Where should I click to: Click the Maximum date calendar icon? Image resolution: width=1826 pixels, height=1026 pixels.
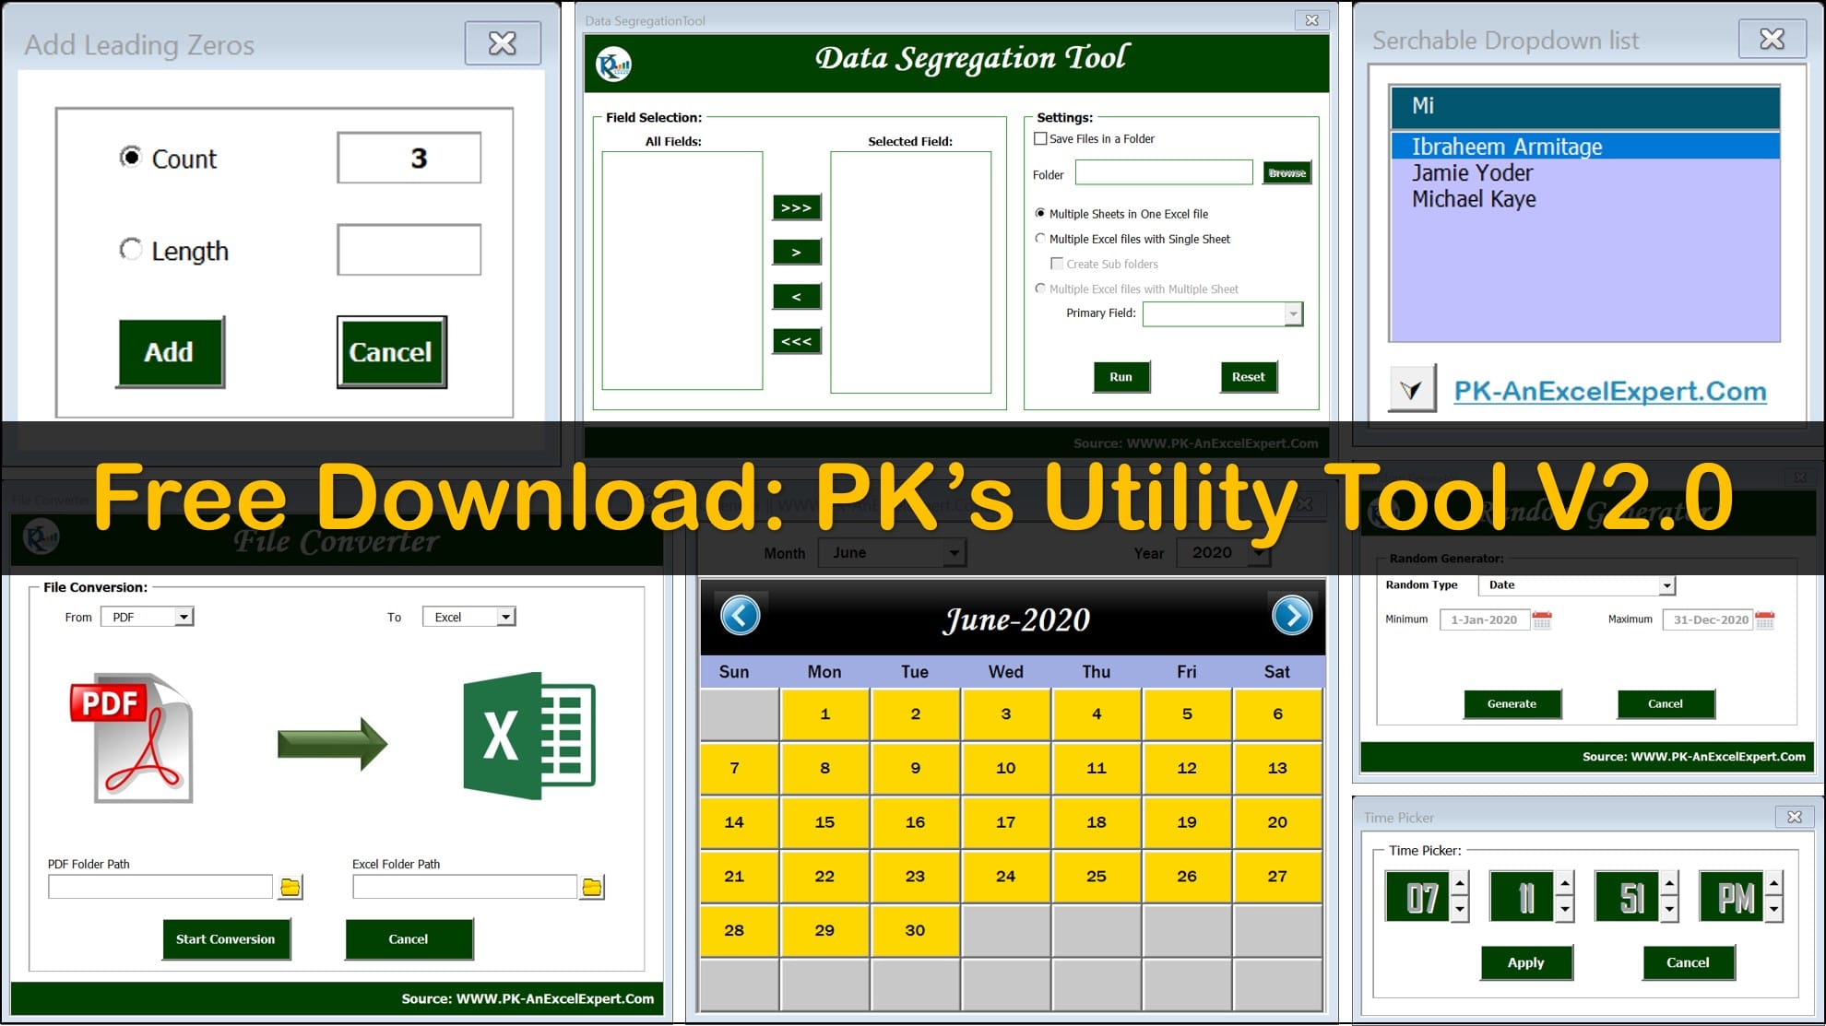click(1765, 620)
